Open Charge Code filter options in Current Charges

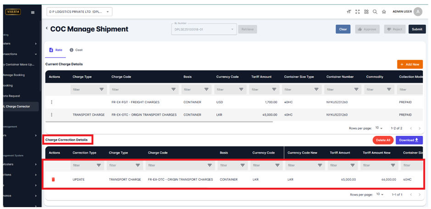173,90
